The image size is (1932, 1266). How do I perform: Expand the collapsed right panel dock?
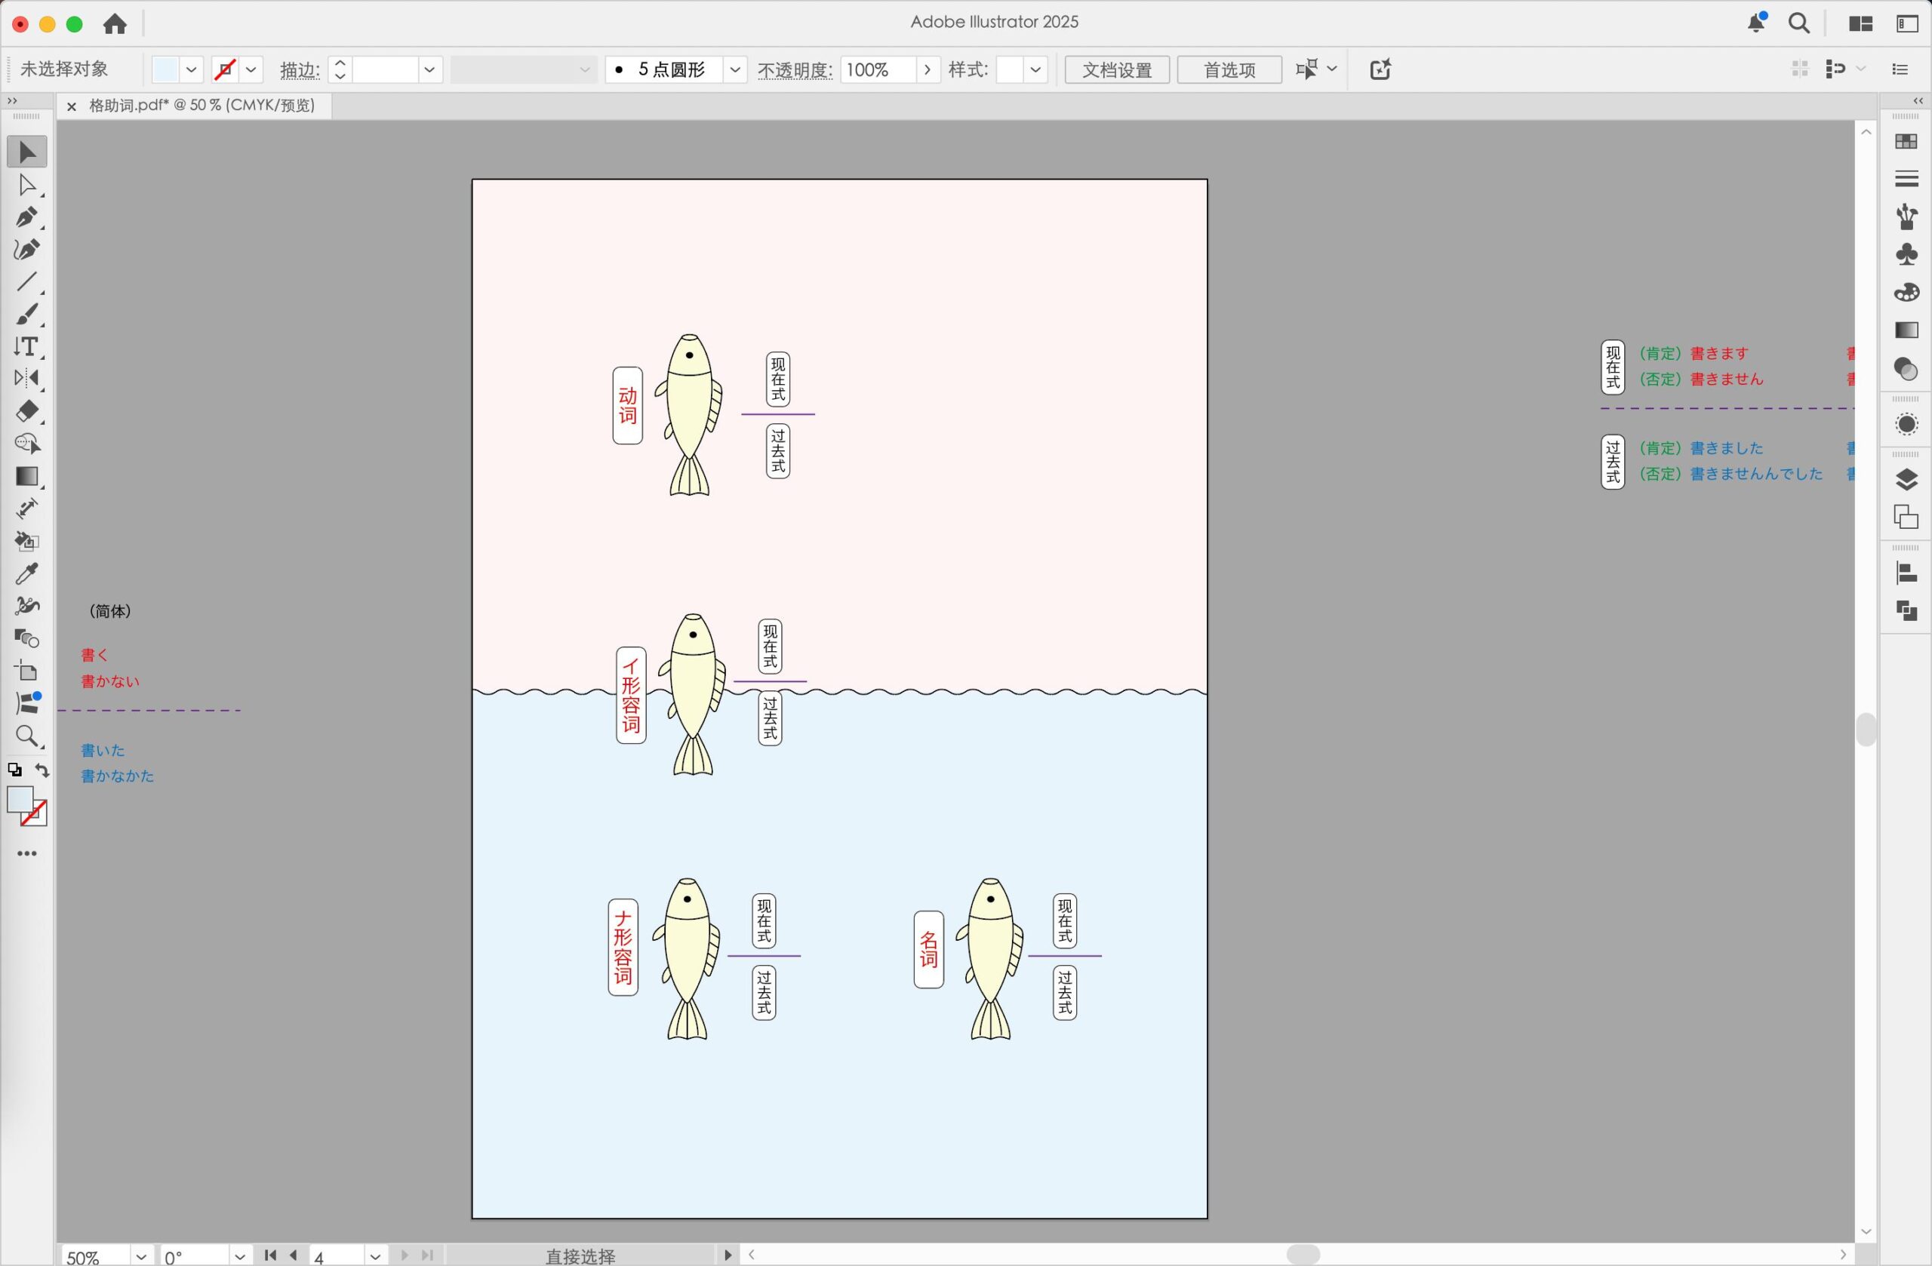(1918, 100)
